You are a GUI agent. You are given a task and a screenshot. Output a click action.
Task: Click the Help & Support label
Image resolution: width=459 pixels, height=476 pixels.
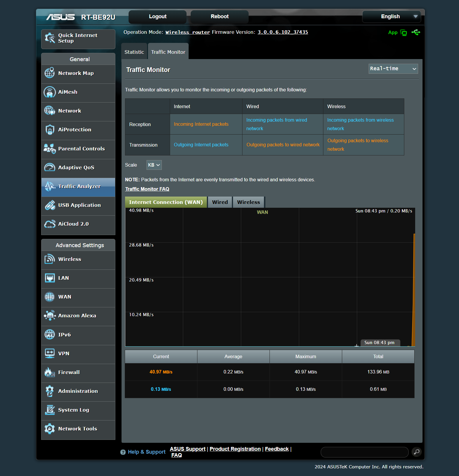[x=147, y=452]
